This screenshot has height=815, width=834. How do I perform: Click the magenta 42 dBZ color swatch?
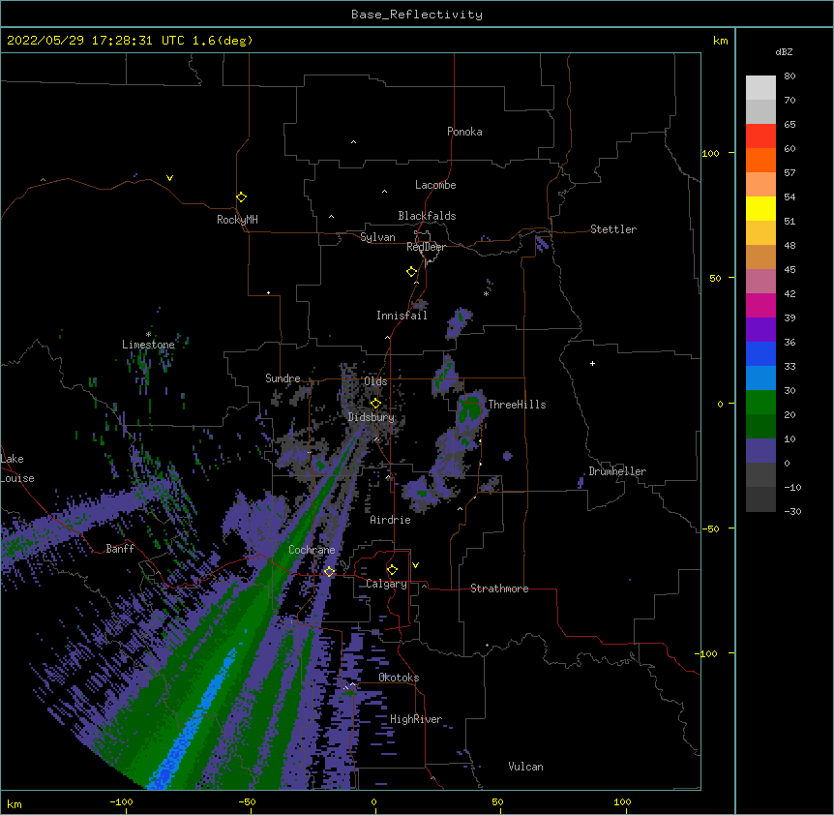760,305
